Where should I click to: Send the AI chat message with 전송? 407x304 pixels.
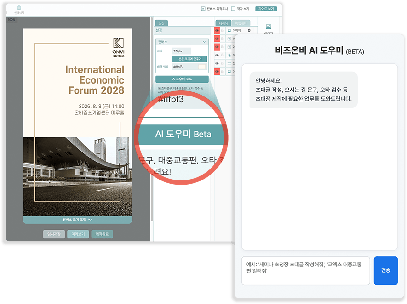coord(385,270)
